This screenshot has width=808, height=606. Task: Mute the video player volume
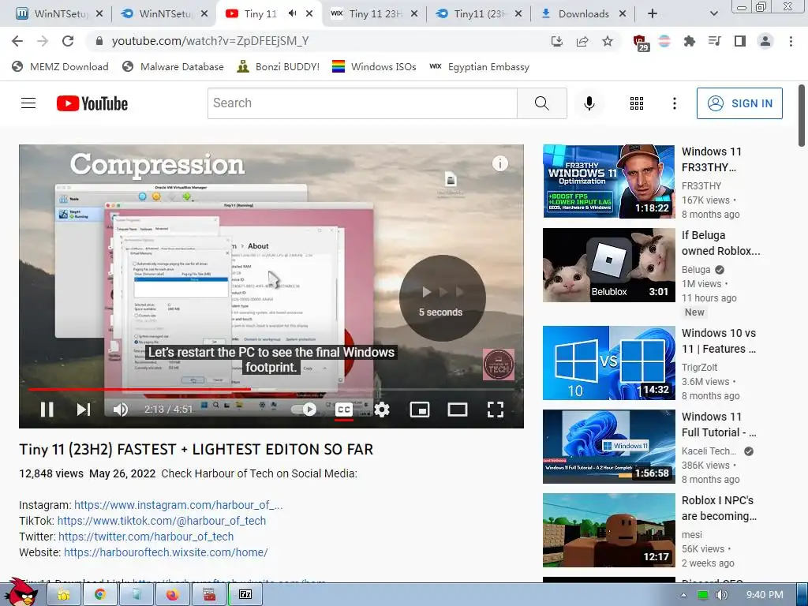[x=120, y=410]
